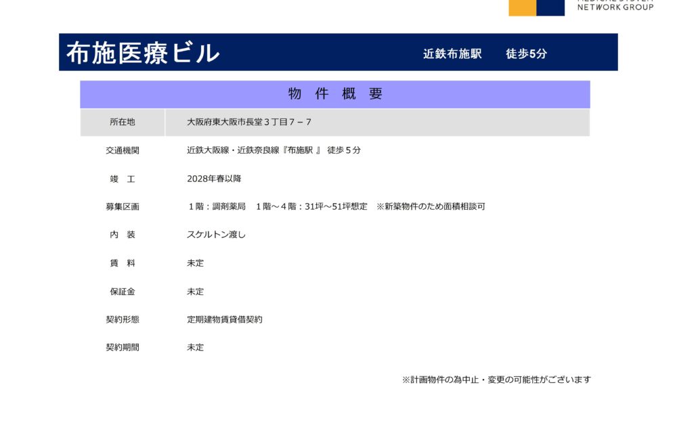The image size is (677, 433).
Task: Click the 未定 value beside 保証金
Action: coord(195,292)
